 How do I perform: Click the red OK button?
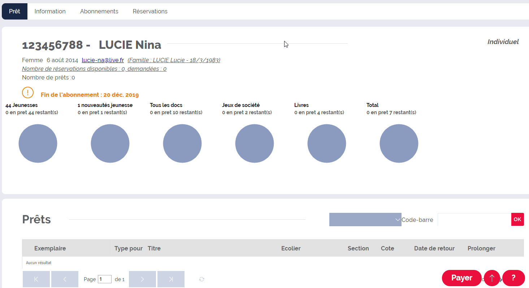[x=517, y=219]
